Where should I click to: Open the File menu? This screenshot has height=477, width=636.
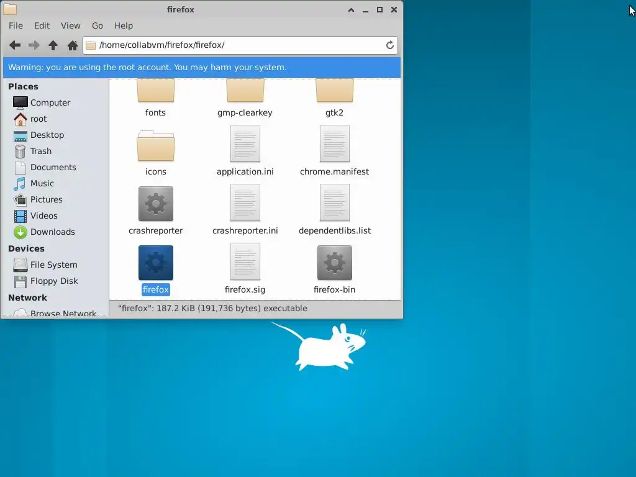click(x=16, y=25)
